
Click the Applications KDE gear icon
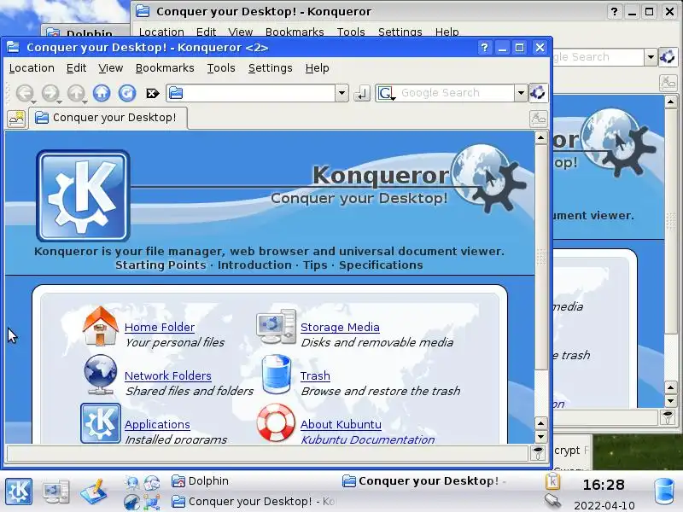coord(101,423)
